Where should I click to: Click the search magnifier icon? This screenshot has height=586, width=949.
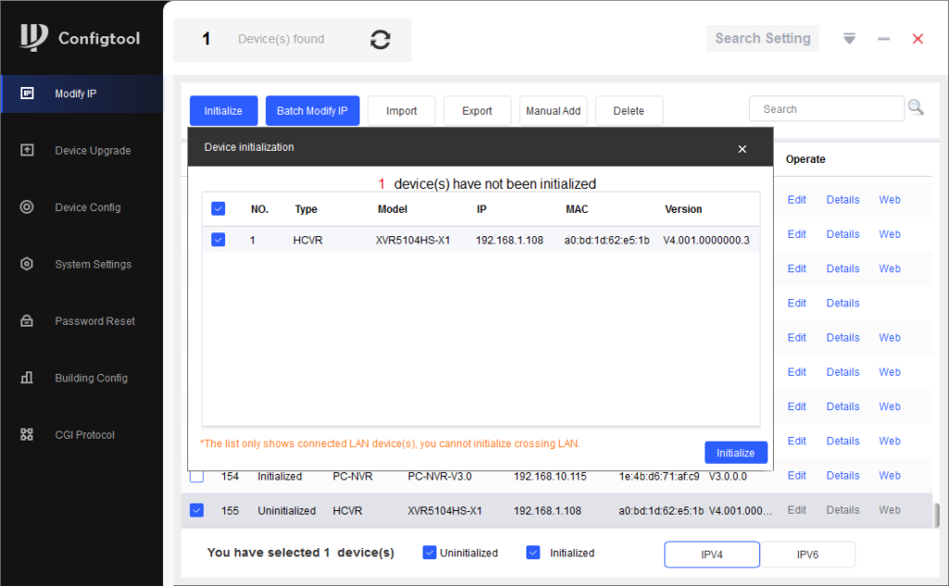click(916, 108)
